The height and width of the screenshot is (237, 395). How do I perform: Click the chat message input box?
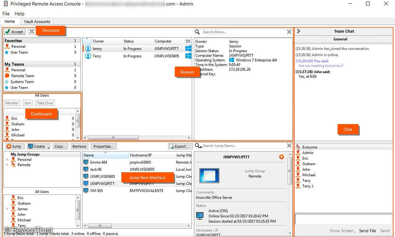click(343, 219)
